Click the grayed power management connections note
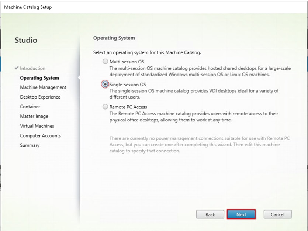This screenshot has width=308, height=231. click(200, 145)
